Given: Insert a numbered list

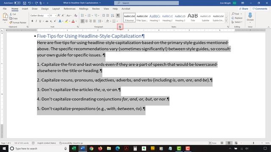Looking at the screenshot, I should tap(89, 16).
